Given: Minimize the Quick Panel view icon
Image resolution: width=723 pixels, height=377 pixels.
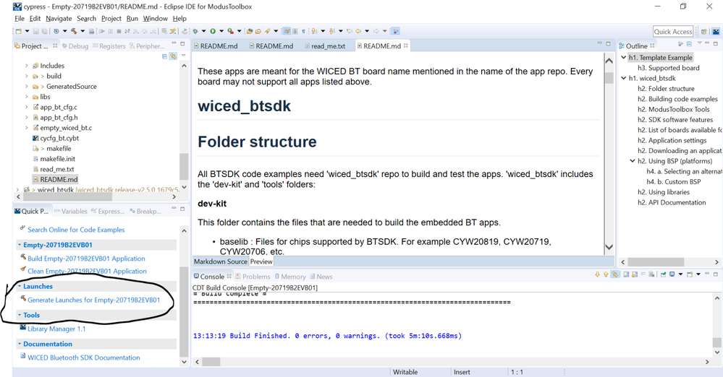Looking at the screenshot, I should 174,209.
